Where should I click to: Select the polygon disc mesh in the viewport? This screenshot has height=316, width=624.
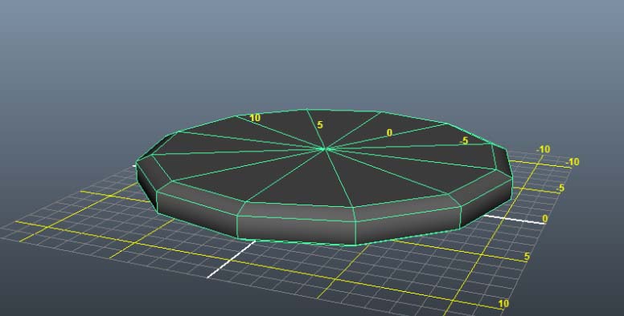coord(323,177)
